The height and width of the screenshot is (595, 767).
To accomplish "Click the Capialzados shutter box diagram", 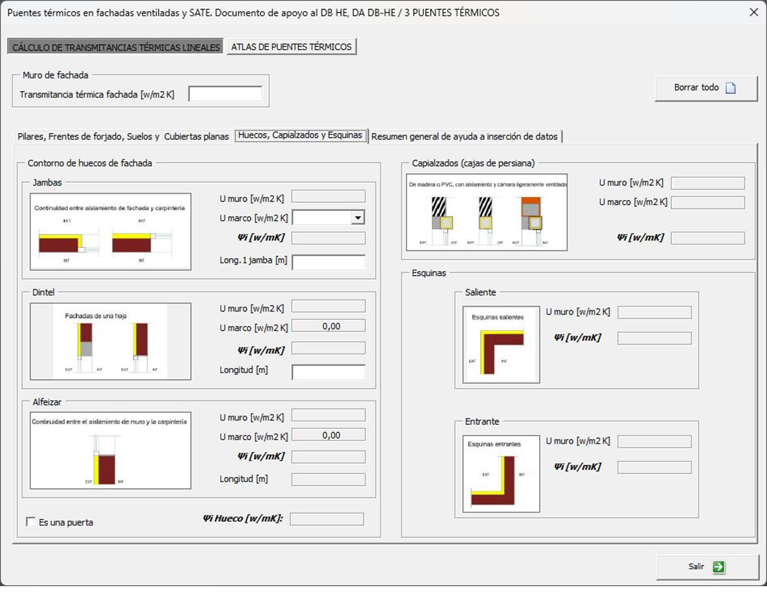I will [487, 212].
